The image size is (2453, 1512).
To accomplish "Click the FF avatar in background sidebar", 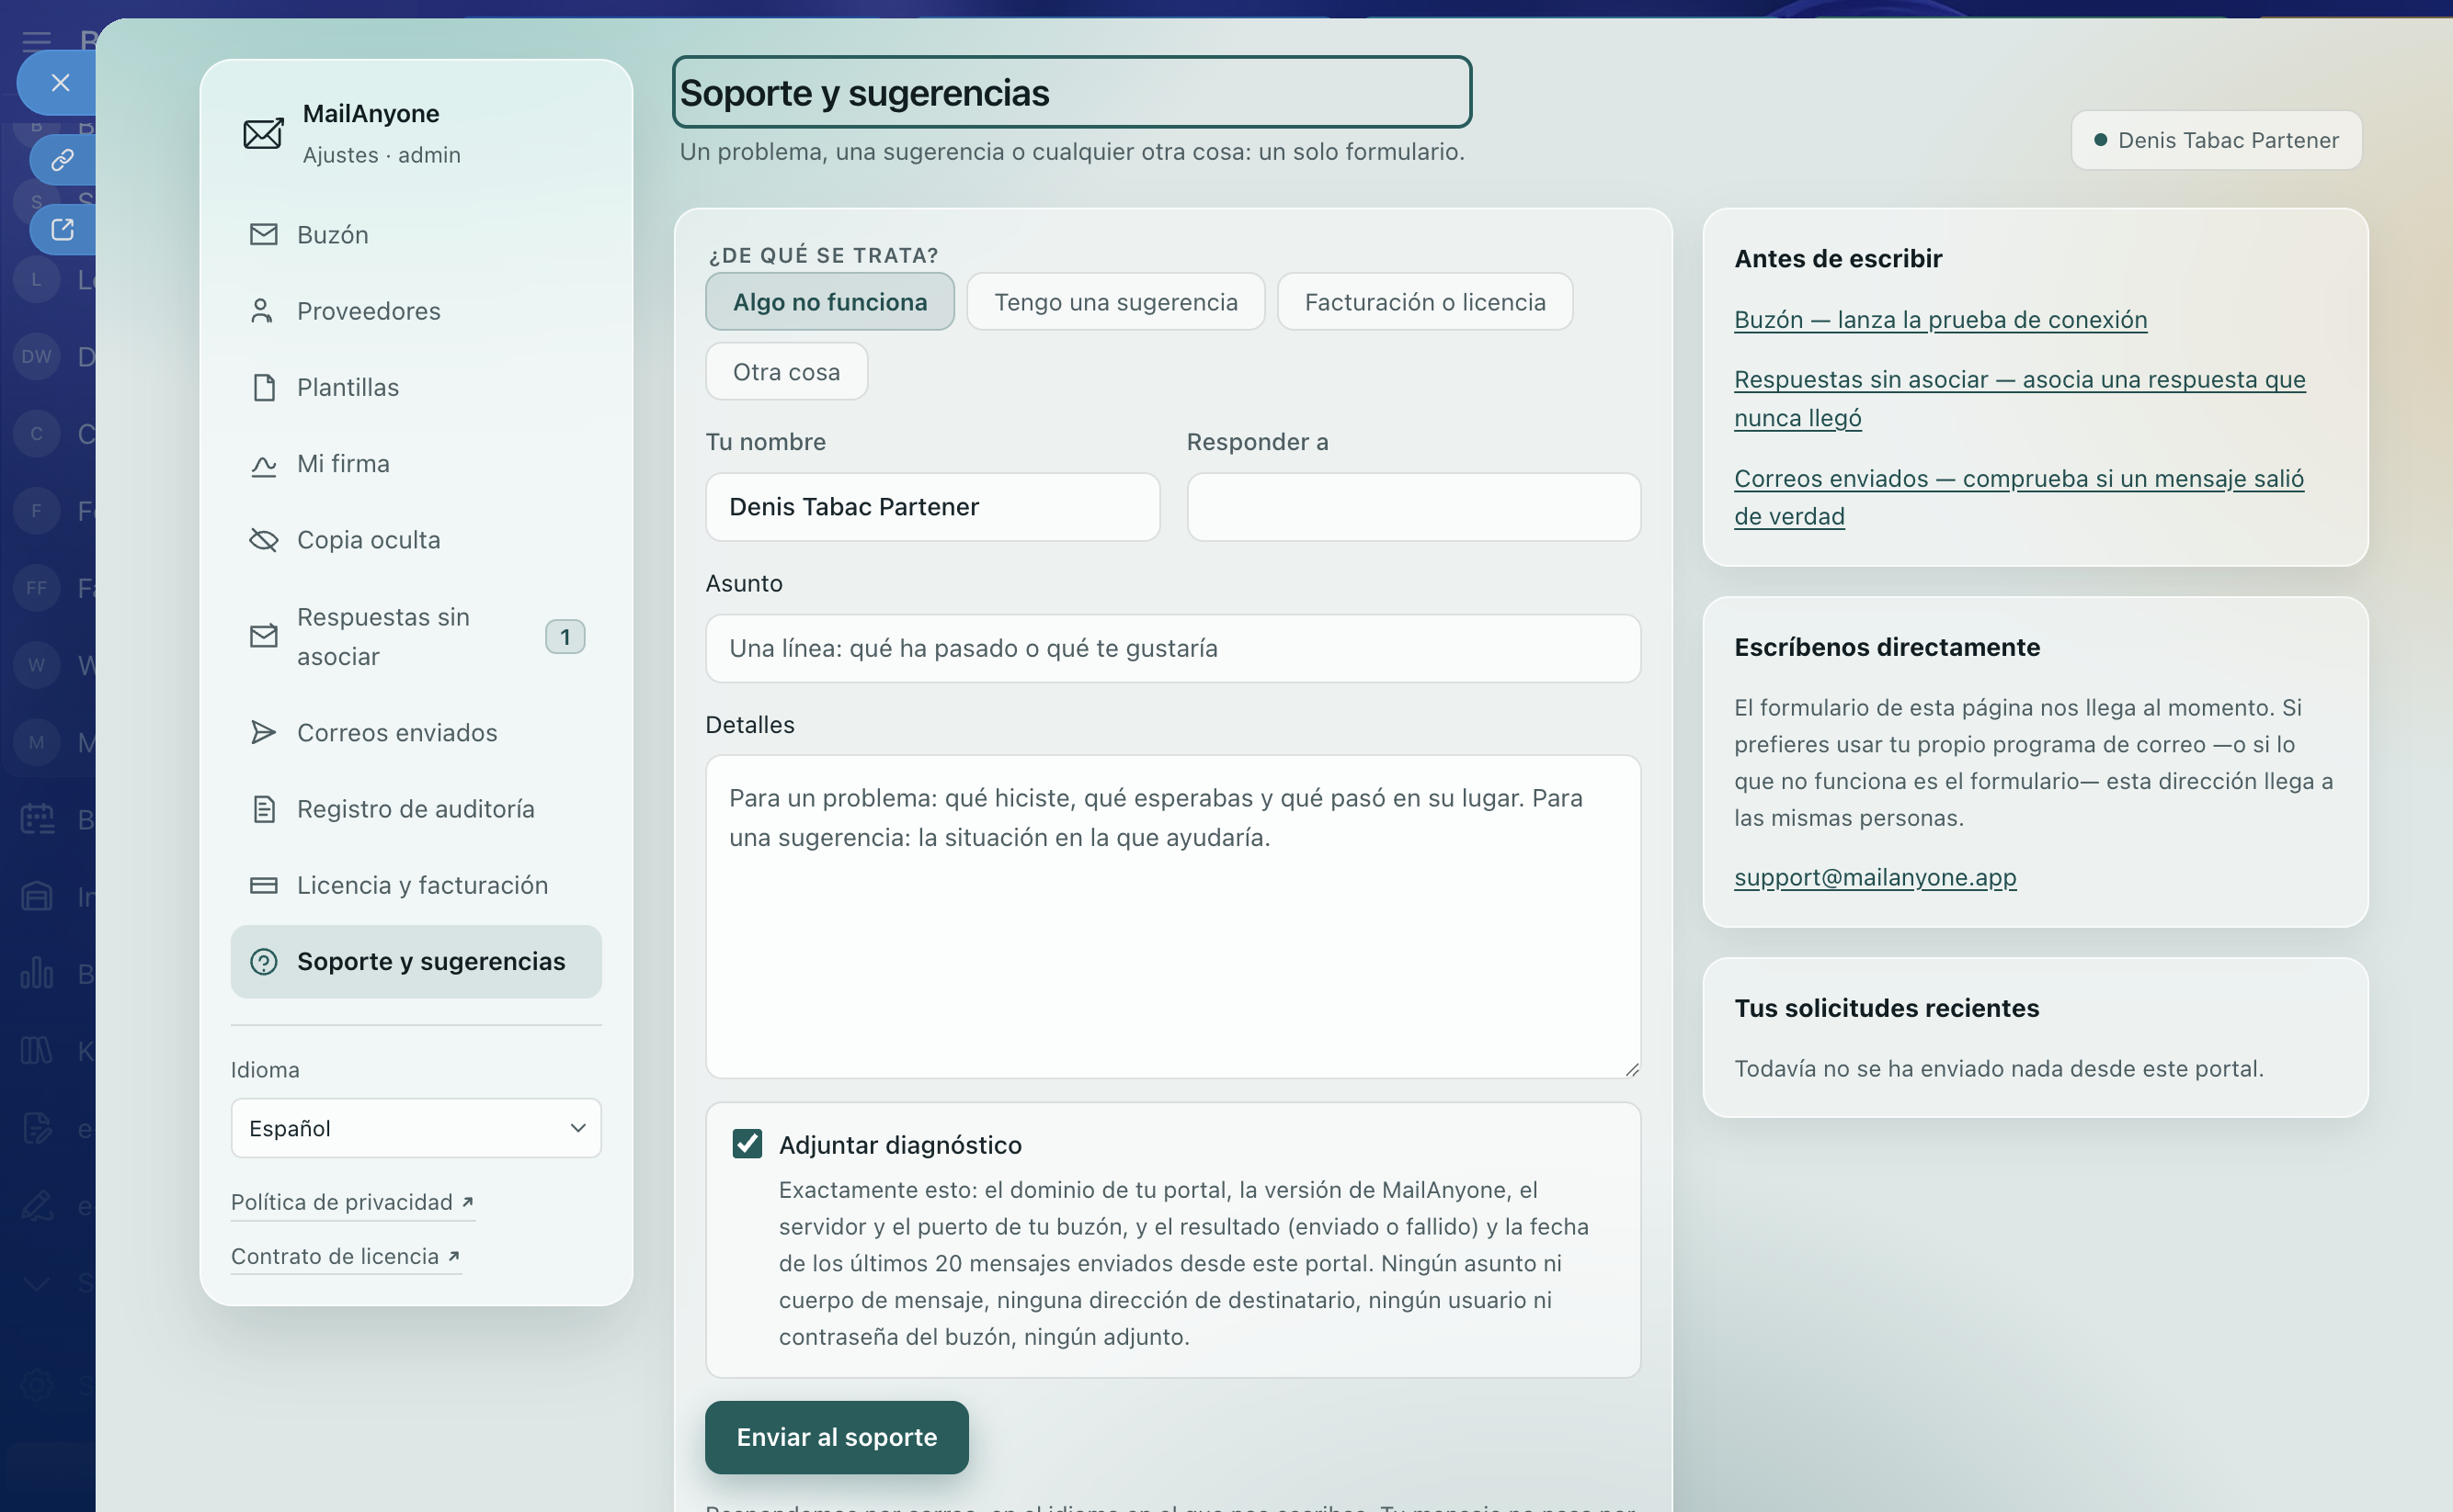I will (x=36, y=587).
